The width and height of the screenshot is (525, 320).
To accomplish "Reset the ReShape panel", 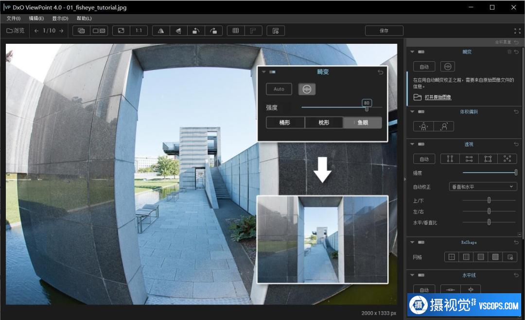I will [x=516, y=242].
